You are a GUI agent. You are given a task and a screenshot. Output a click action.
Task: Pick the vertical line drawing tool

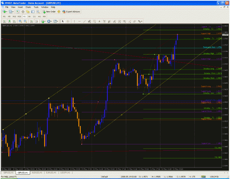pos(74,21)
